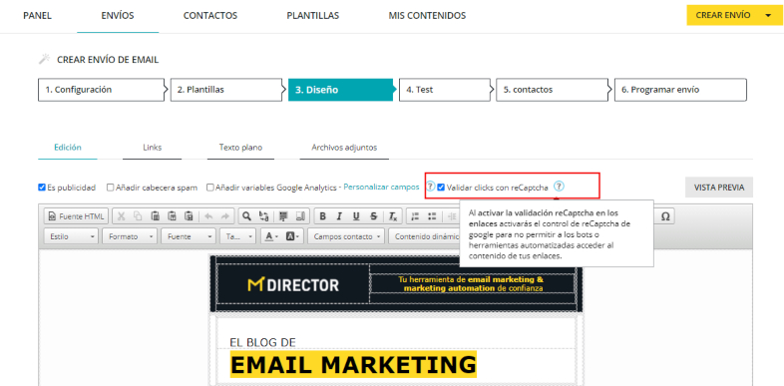
Task: Open the Replace tool icon
Action: point(263,216)
